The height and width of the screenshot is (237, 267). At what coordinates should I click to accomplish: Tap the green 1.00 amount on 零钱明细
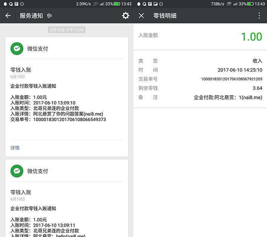[251, 37]
